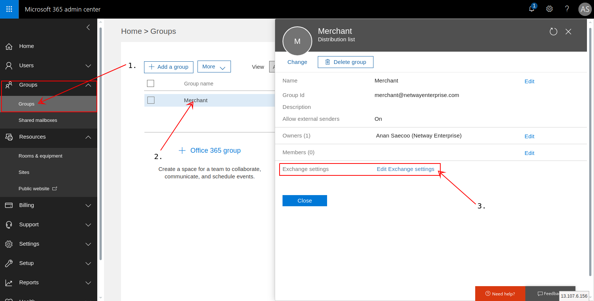The image size is (594, 301).
Task: Expand the Billing section
Action: point(88,205)
